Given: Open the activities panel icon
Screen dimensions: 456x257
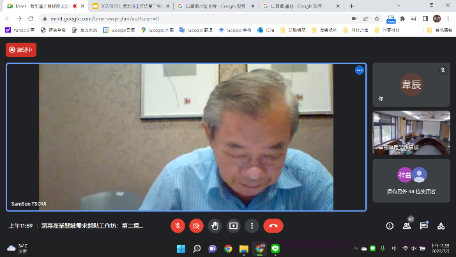Looking at the screenshot, I should 441,226.
